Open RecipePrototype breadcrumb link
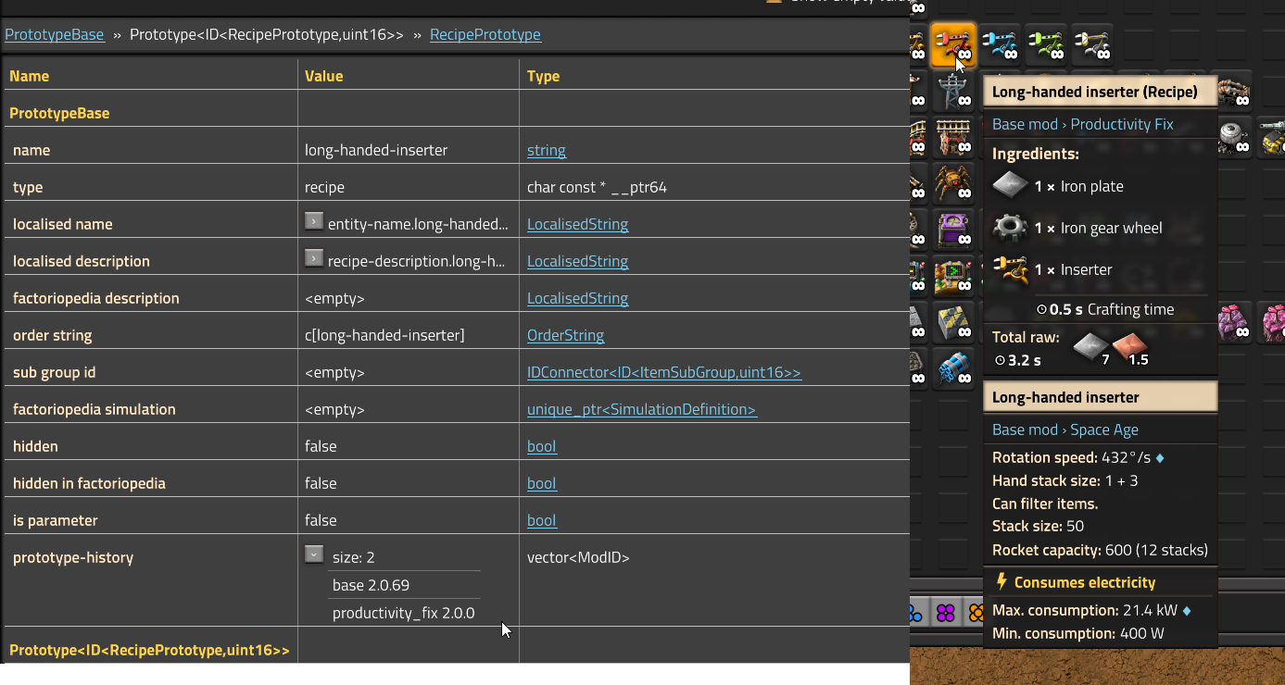Screen dimensions: 1285x685 (x=485, y=35)
